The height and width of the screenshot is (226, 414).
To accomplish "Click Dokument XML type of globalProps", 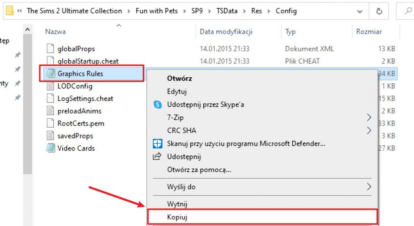I will [309, 49].
